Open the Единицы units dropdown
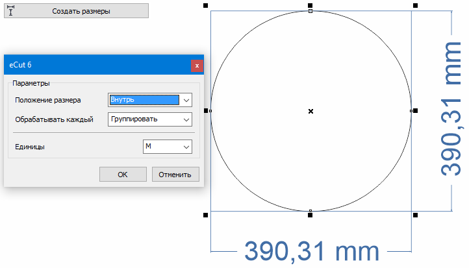The width and height of the screenshot is (469, 268). [186, 147]
